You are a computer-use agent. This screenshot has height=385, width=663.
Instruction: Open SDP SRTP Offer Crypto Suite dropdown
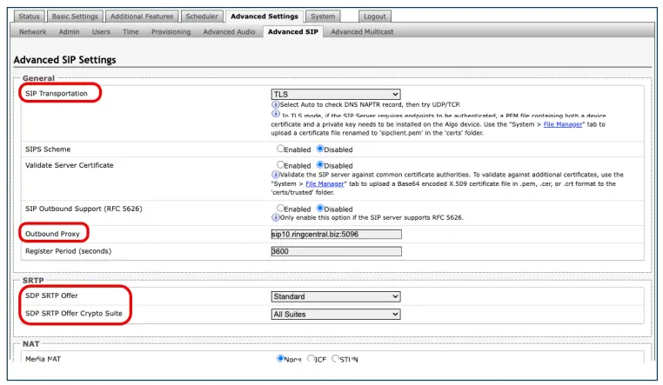pyautogui.click(x=336, y=314)
